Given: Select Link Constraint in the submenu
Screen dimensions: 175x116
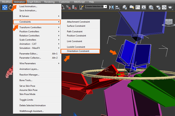Looking at the screenshot, I should 80,41.
